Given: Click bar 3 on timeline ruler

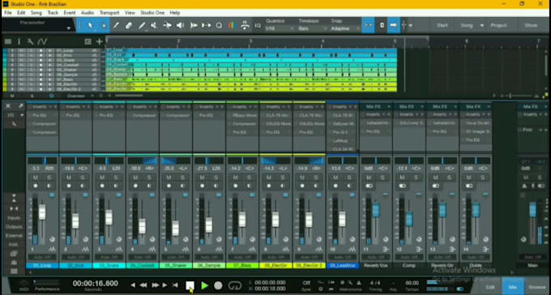Looking at the screenshot, I should point(250,41).
